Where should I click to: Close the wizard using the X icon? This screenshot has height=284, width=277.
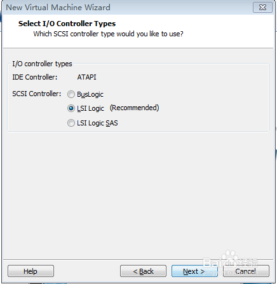point(262,8)
